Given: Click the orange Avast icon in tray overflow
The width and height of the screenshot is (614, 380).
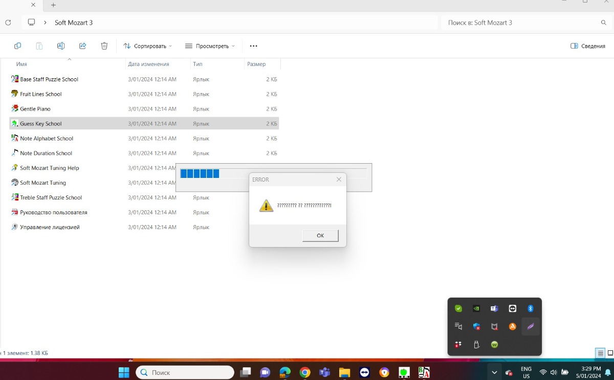Looking at the screenshot, I should pyautogui.click(x=512, y=326).
